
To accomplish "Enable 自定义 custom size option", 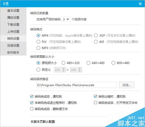I will 38,70.
